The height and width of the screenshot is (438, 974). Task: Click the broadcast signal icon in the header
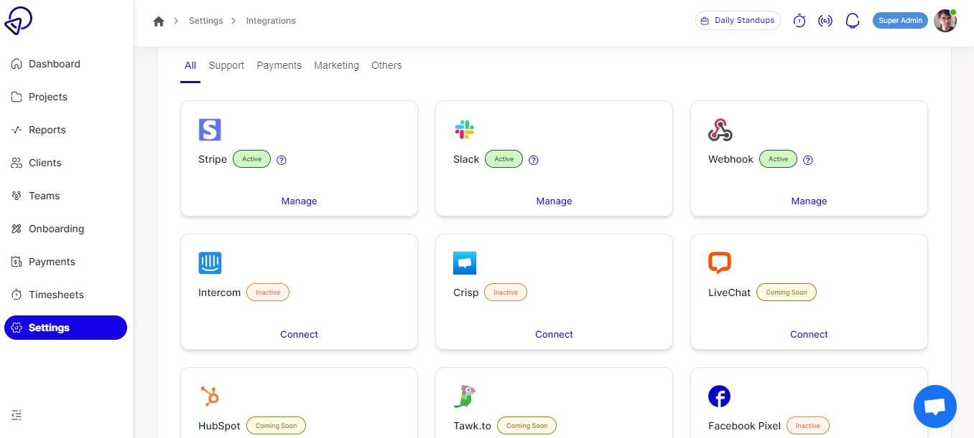coord(825,21)
